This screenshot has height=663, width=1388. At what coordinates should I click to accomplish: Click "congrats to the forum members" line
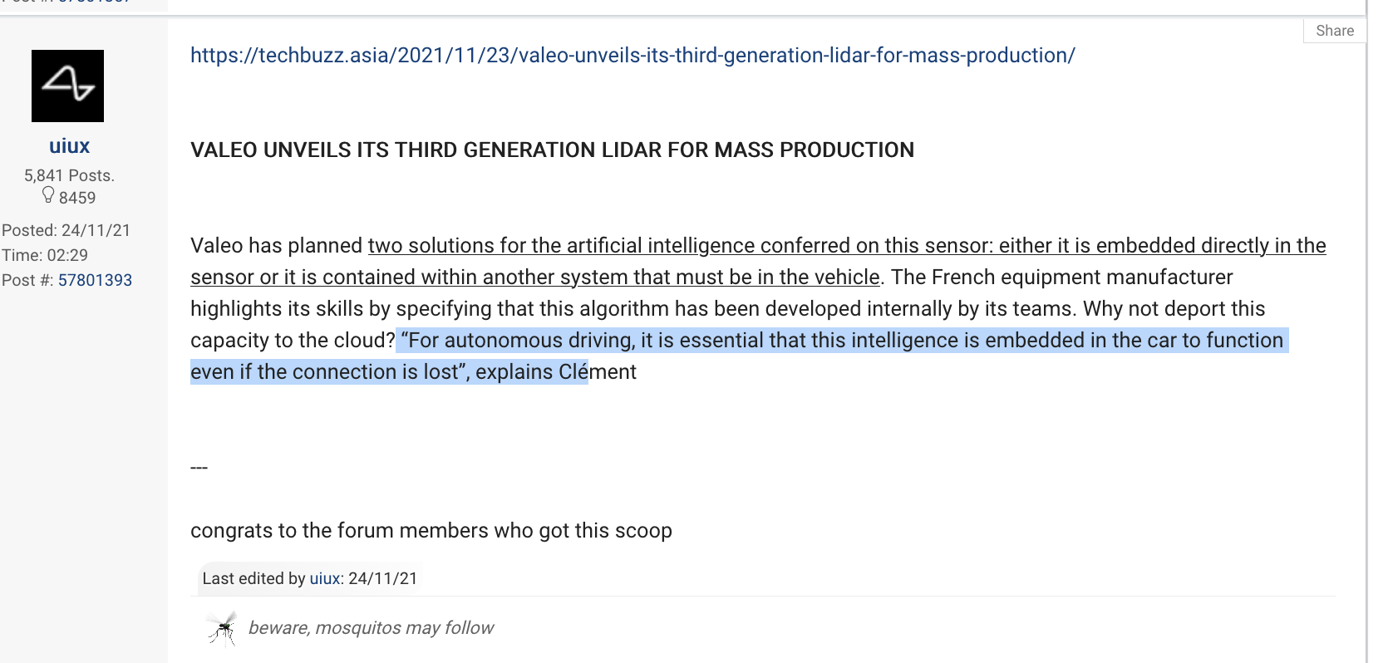click(431, 531)
